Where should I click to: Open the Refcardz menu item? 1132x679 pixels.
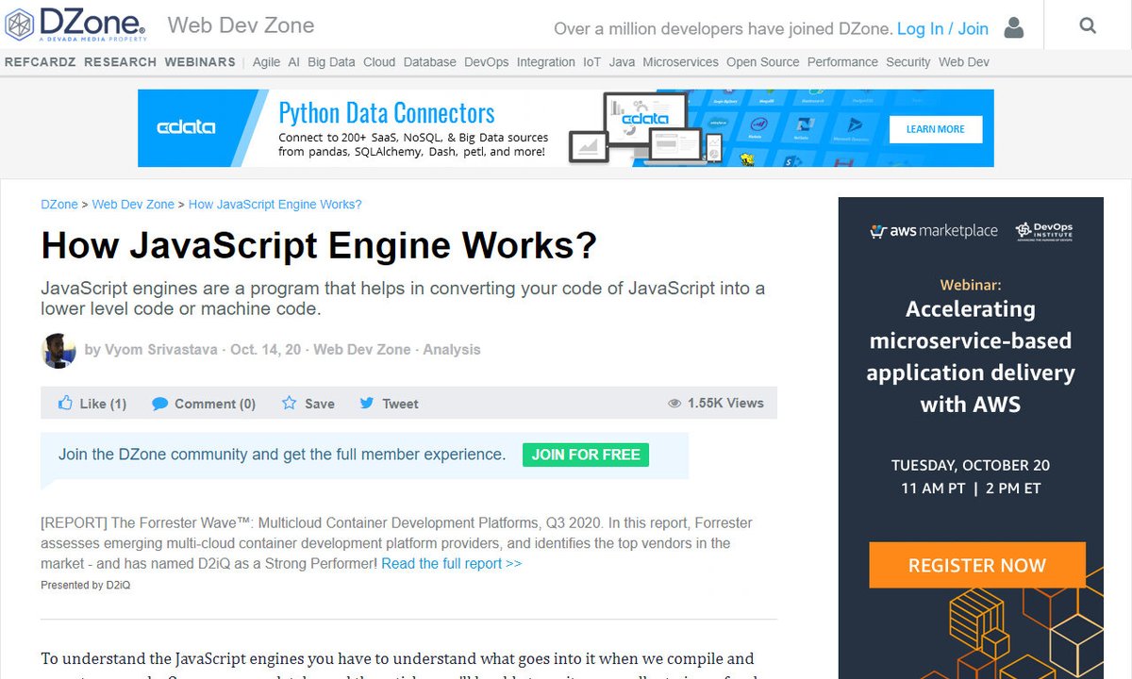click(41, 62)
